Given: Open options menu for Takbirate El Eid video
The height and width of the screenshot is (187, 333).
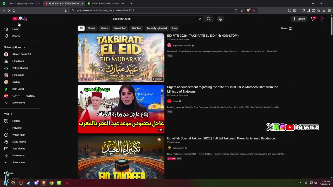Looking at the screenshot, I should coord(291,35).
